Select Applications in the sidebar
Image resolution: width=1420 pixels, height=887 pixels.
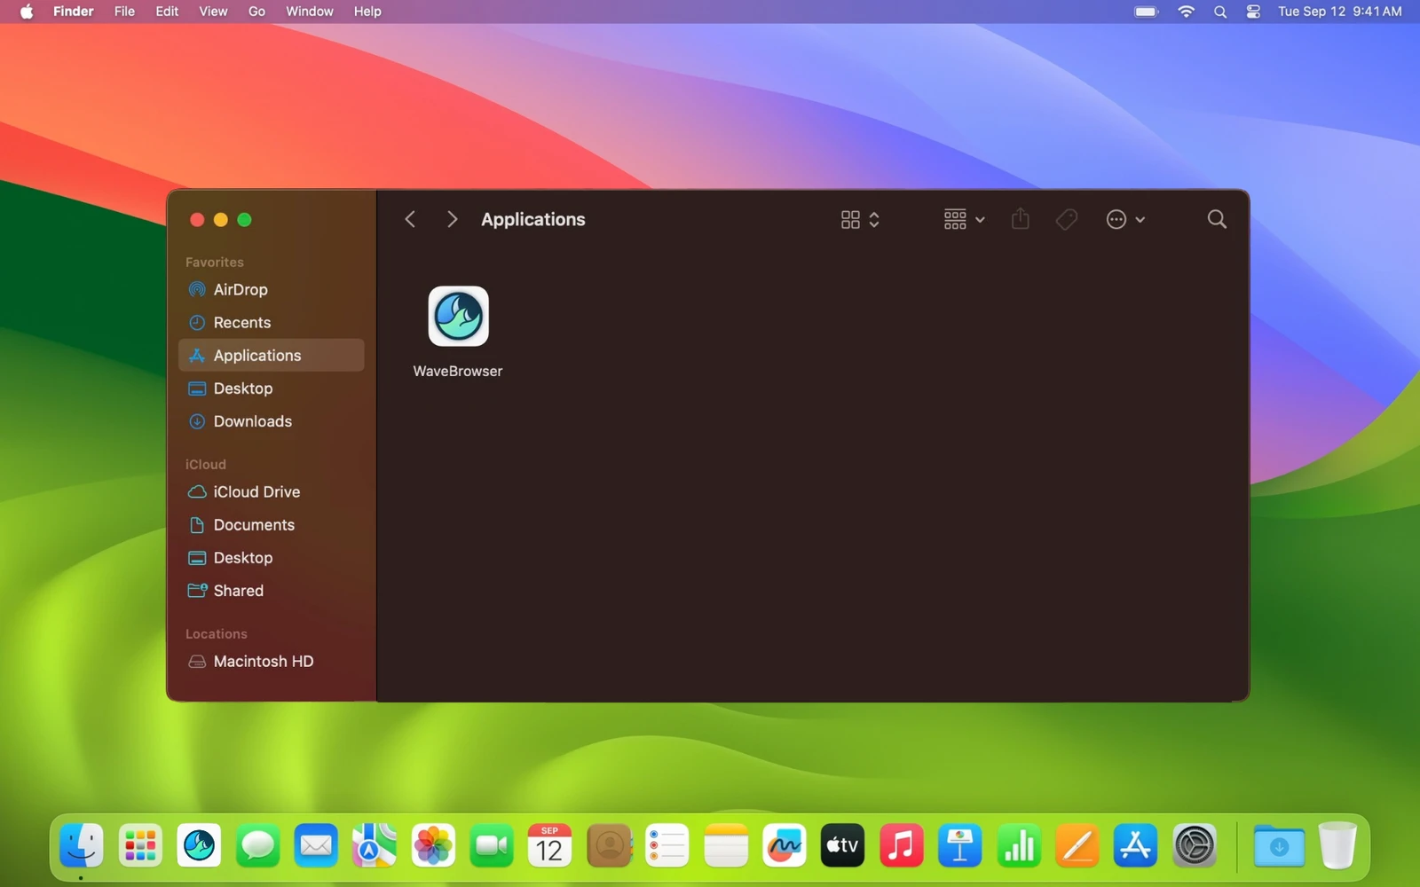pos(272,355)
